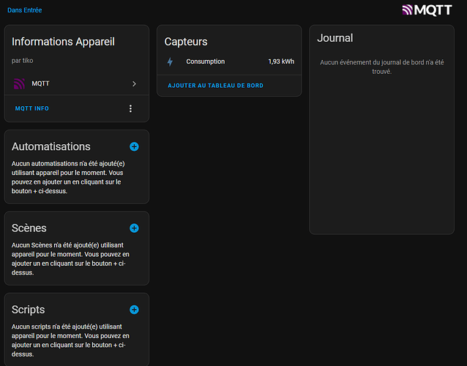Open the MQTT integration row
This screenshot has width=467, height=366.
pyautogui.click(x=73, y=84)
